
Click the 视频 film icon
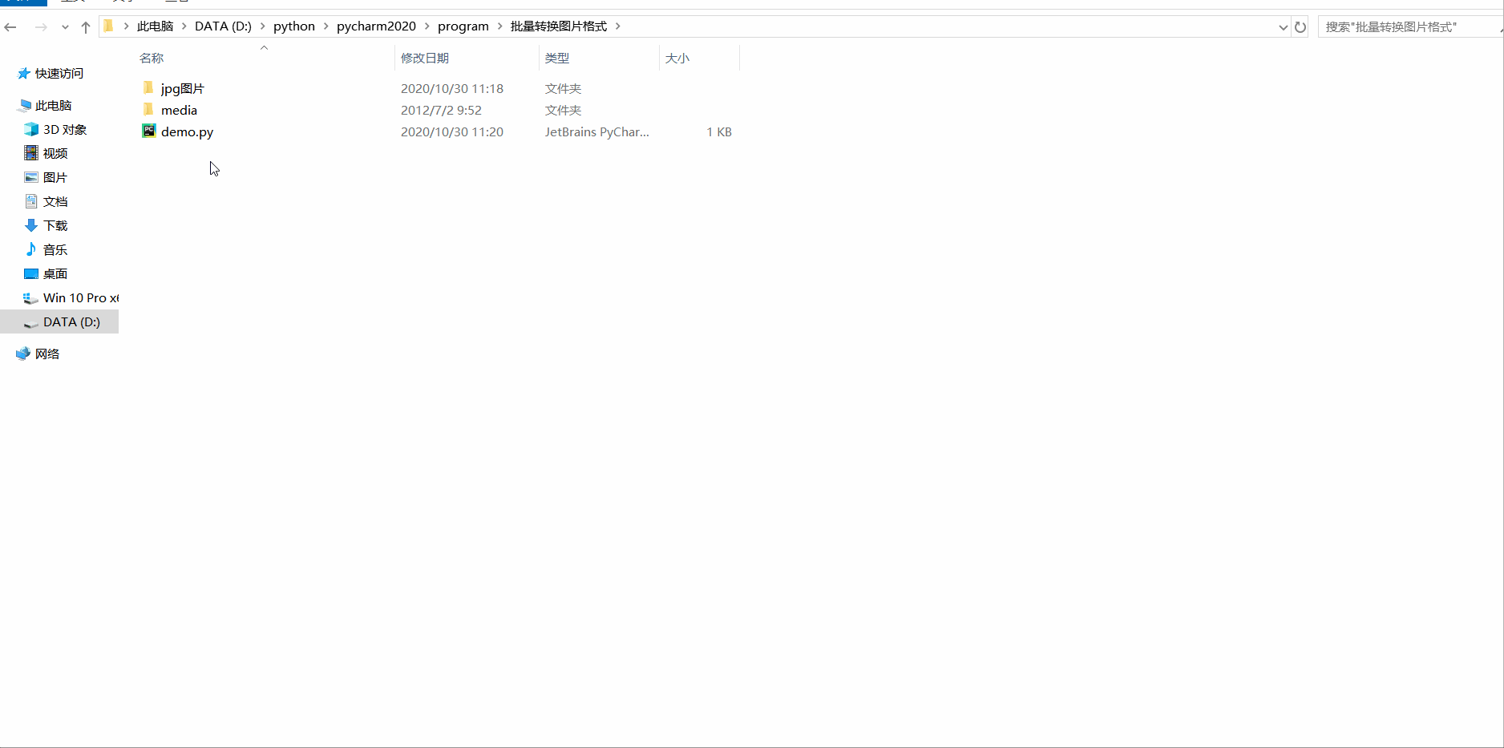[x=31, y=152]
